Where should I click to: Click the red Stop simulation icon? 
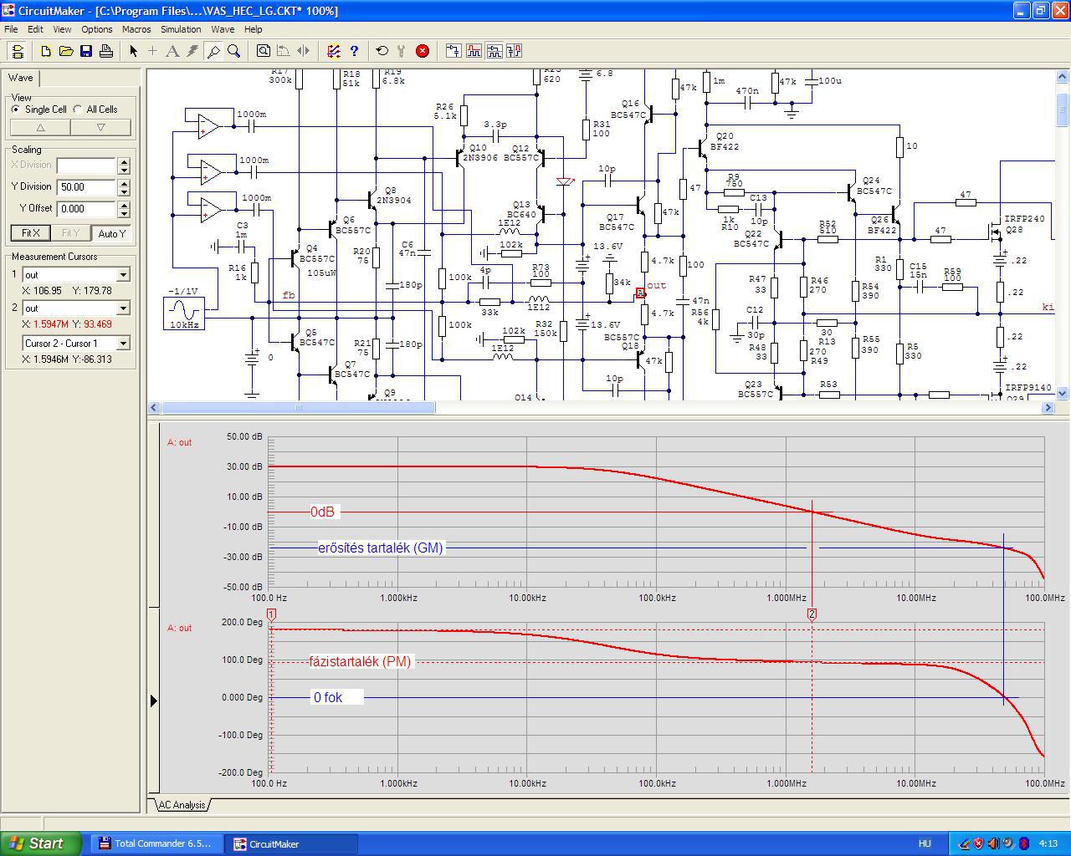[x=423, y=51]
